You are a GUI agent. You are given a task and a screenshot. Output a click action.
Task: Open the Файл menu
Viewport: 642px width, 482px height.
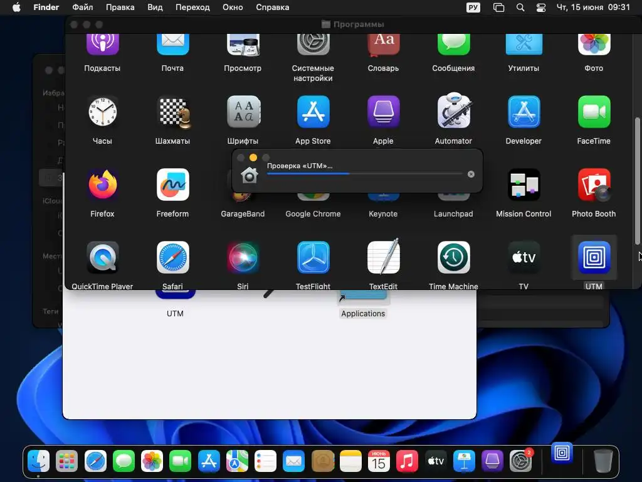coord(82,8)
